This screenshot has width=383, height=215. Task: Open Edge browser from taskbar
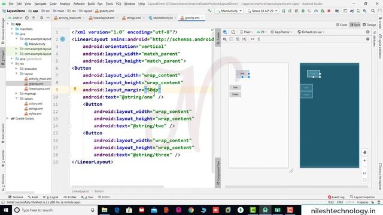[x=117, y=210]
